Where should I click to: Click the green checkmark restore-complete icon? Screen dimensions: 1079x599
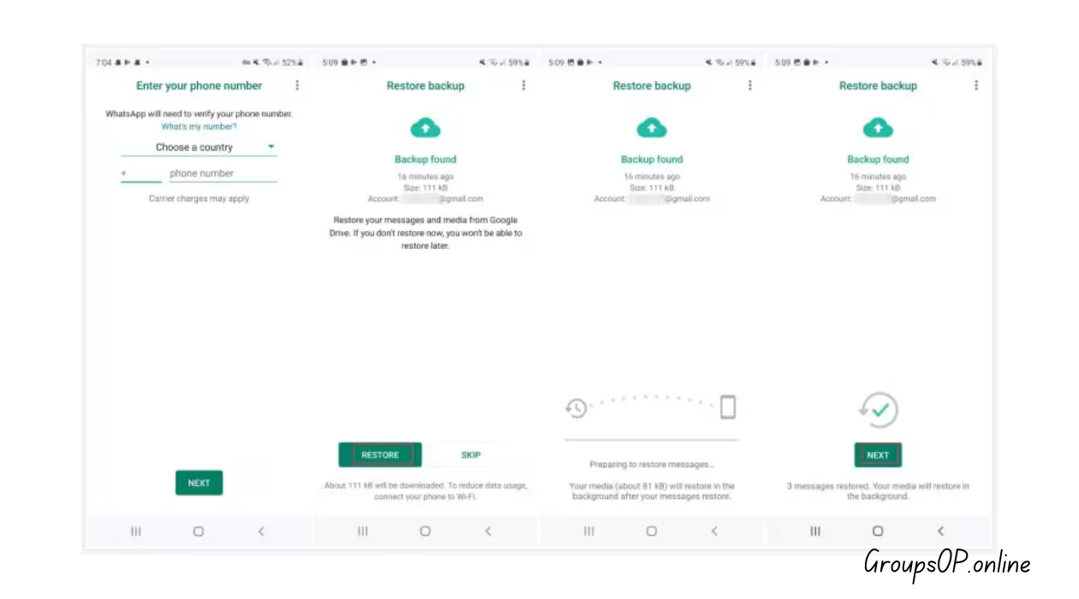pos(879,411)
